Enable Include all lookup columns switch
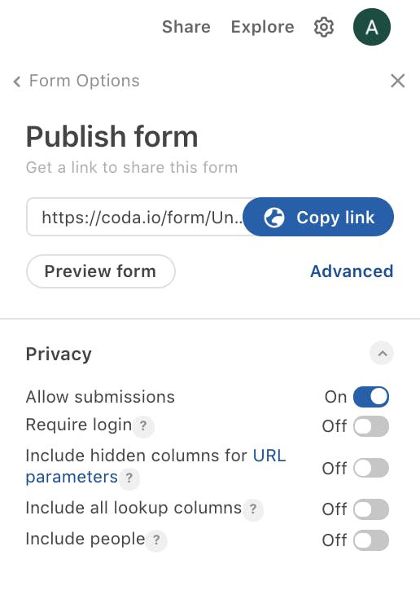 [371, 509]
